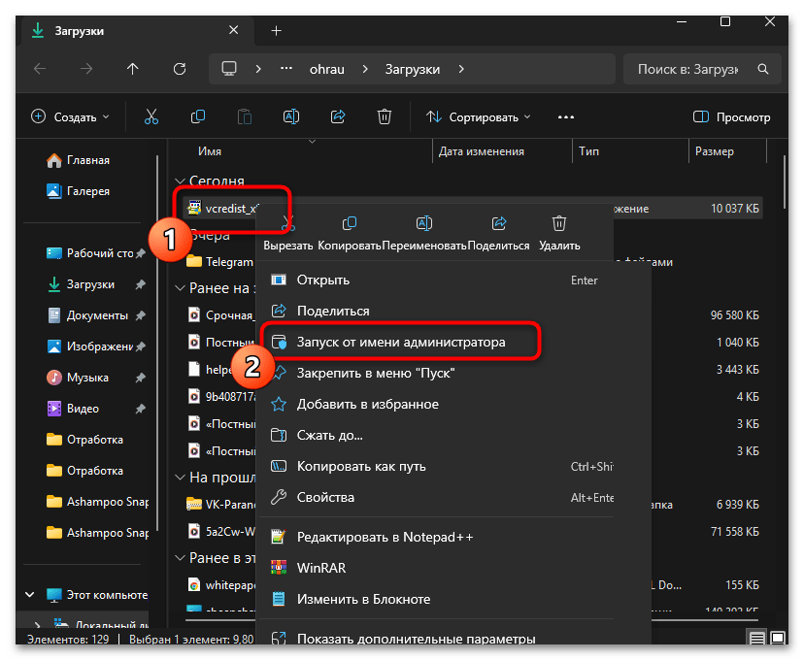Viewport: 804px width, 660px height.
Task: Navigate up one folder level
Action: point(133,69)
